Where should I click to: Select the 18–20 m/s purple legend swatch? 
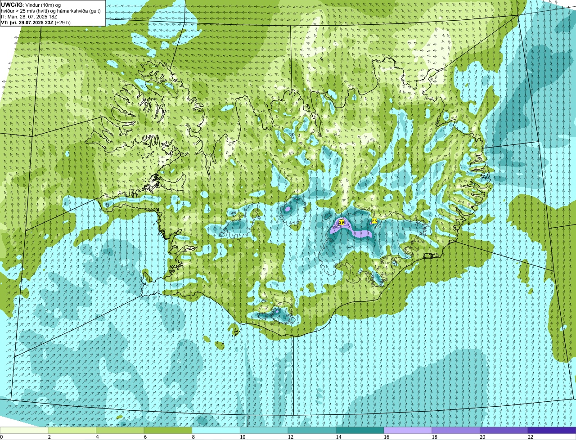coord(456,430)
